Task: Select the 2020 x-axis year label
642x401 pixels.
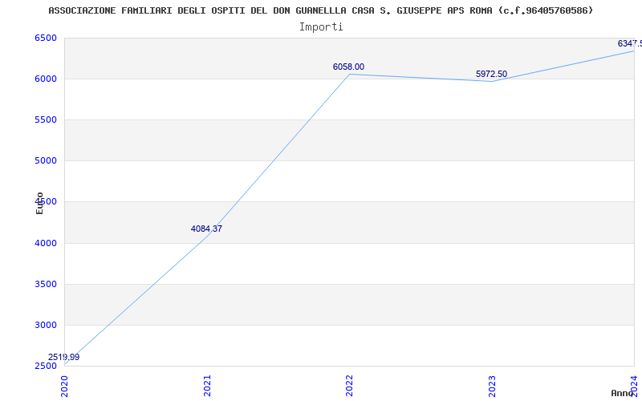Action: point(65,386)
